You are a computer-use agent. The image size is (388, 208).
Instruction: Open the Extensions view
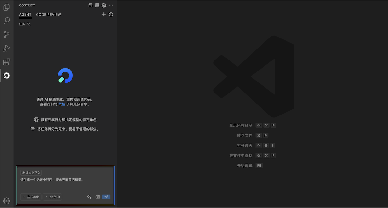[6, 61]
